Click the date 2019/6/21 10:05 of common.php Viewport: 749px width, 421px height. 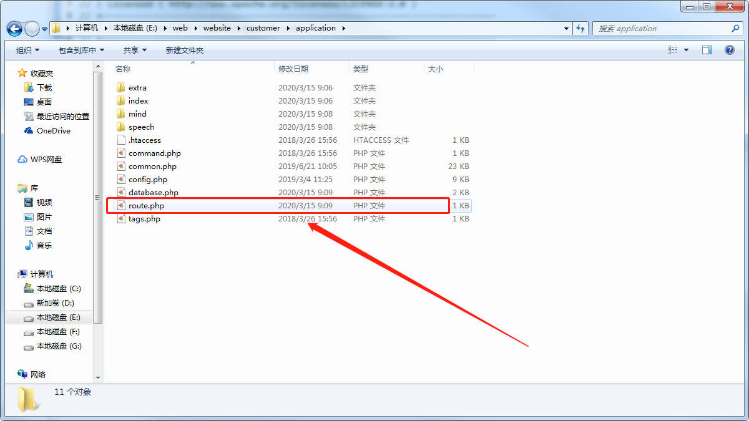tap(308, 167)
